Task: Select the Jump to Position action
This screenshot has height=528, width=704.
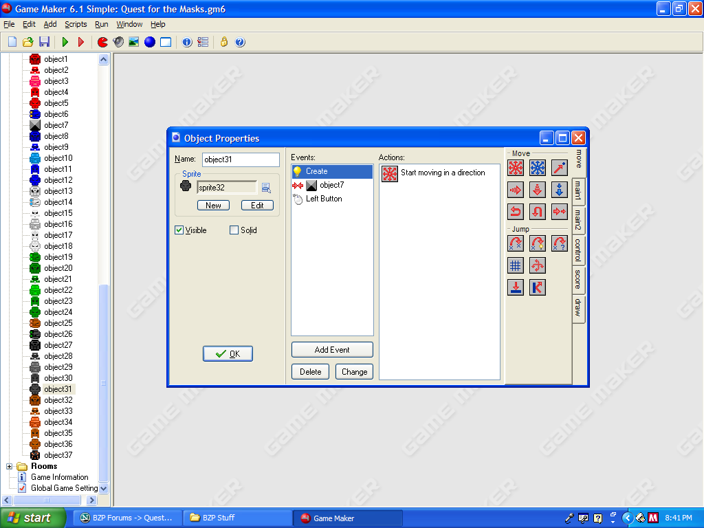Action: click(x=516, y=243)
